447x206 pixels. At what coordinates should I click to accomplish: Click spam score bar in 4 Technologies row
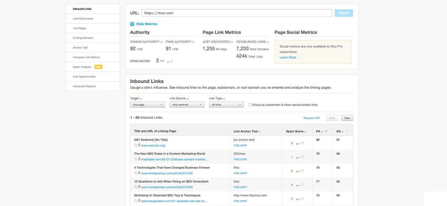[x=300, y=171]
